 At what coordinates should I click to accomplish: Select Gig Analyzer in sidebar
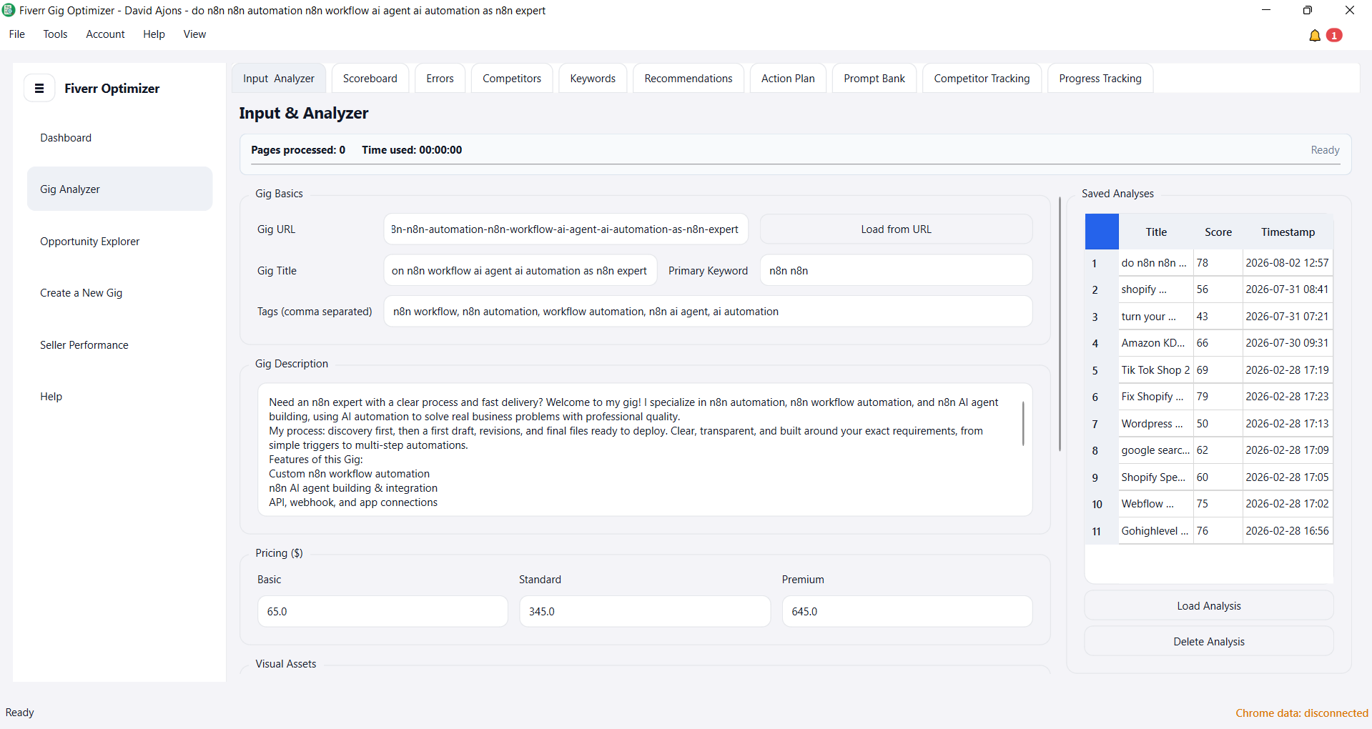click(x=119, y=189)
